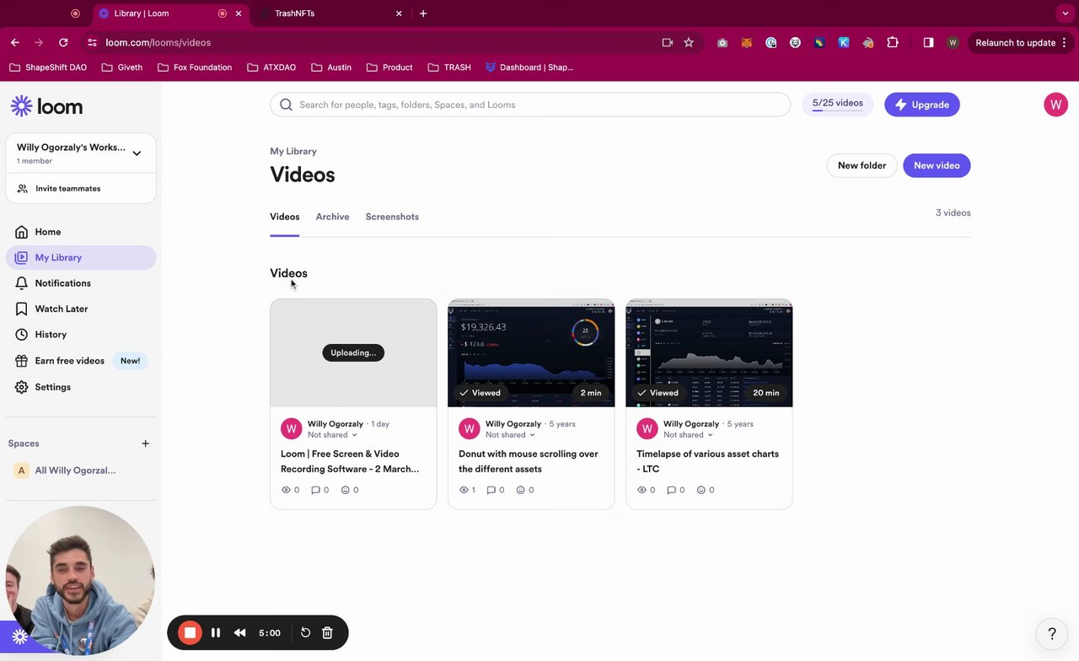Open the ShapeShift DAO bookmark folder
1079x661 pixels.
pyautogui.click(x=47, y=67)
